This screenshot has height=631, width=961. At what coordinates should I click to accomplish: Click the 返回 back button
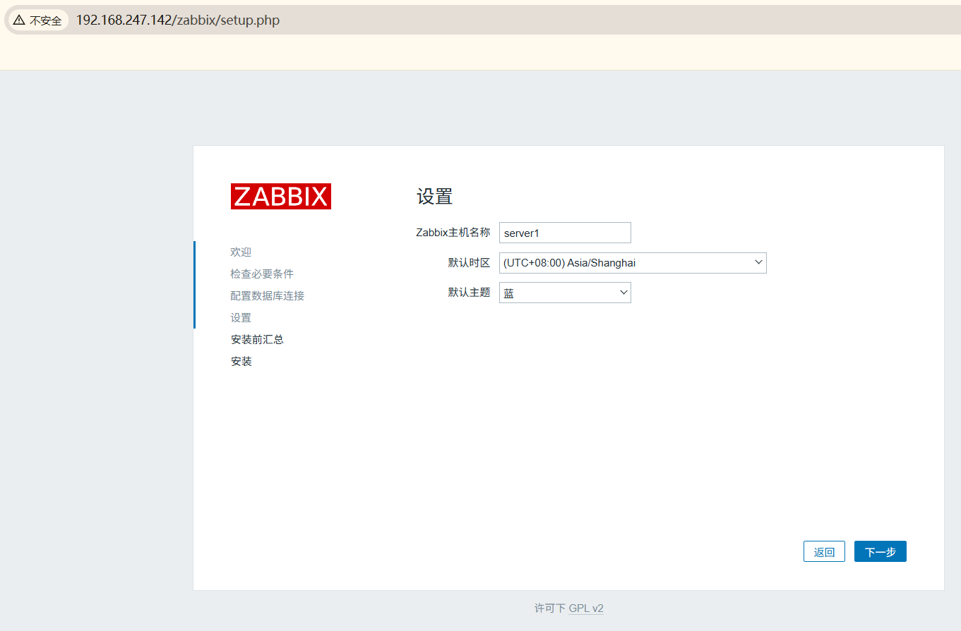(x=824, y=551)
